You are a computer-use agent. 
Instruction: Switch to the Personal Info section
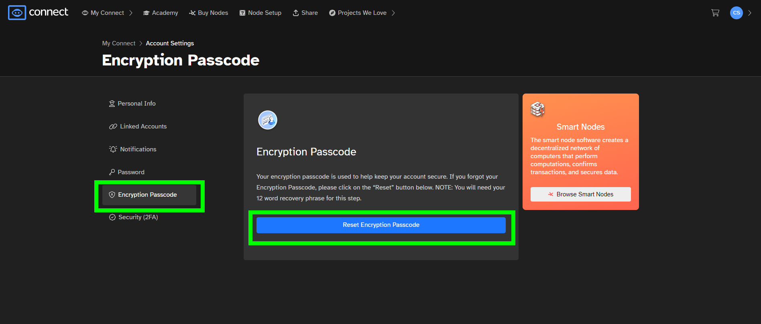(136, 103)
